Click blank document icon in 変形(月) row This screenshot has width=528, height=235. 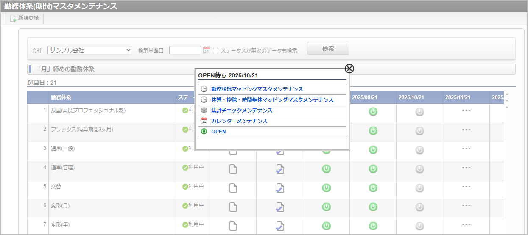pos(233,207)
